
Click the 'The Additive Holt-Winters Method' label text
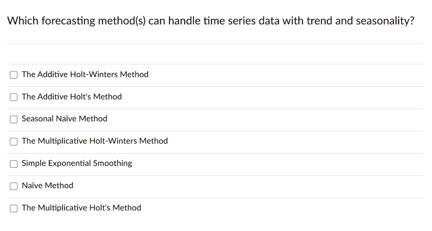(85, 74)
